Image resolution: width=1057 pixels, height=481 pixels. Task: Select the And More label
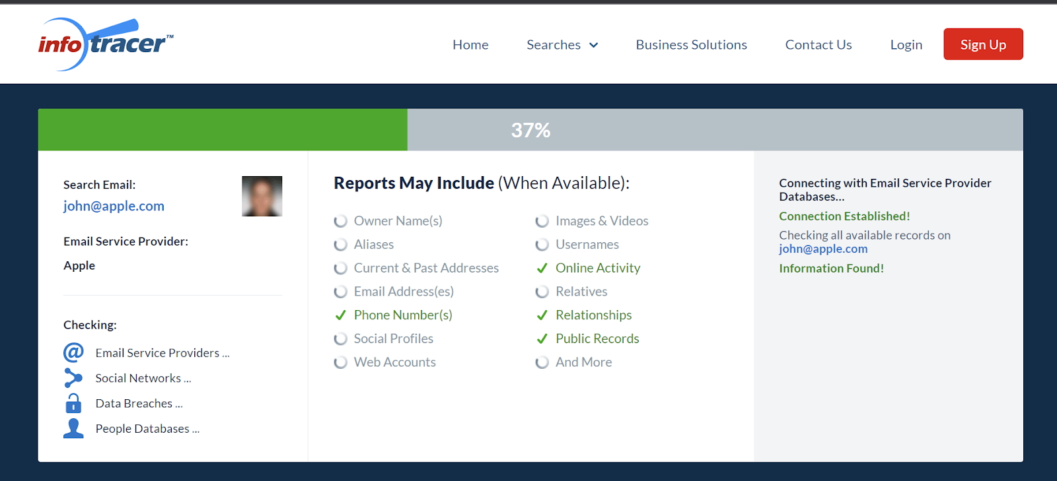pyautogui.click(x=583, y=362)
